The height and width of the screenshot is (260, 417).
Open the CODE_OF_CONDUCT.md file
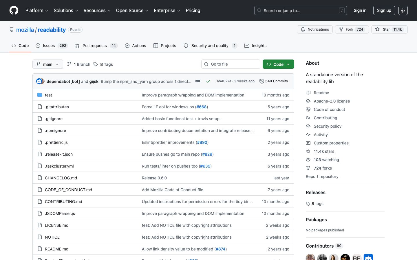click(68, 190)
